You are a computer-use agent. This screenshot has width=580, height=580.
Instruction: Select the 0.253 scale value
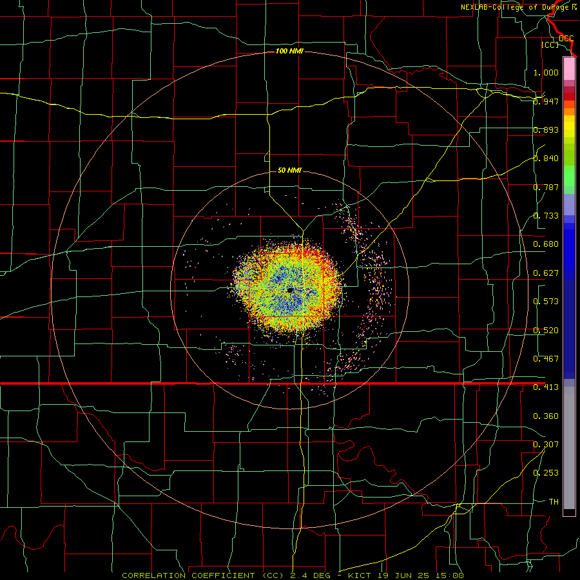[x=546, y=473]
